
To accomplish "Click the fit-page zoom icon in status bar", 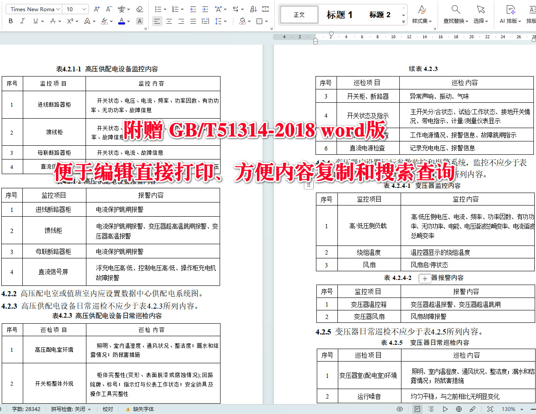I will coord(490,409).
